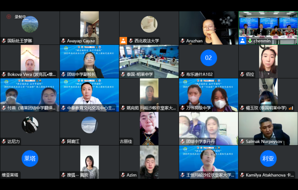
Task: Click green active microphone icon next to chenmin
Action: click(x=250, y=41)
